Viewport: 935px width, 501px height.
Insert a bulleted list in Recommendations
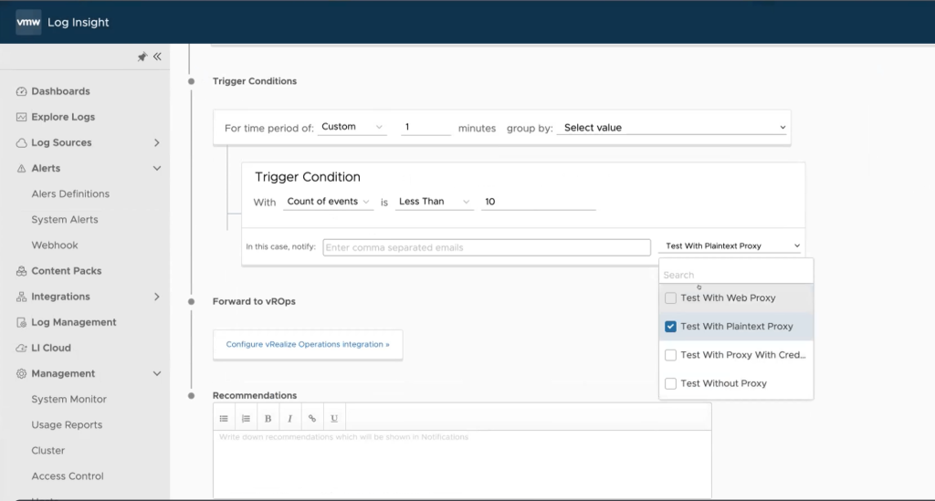(x=224, y=418)
